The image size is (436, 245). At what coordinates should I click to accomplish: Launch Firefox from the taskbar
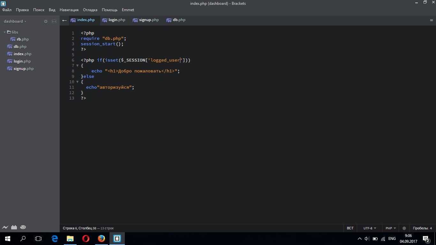(x=101, y=238)
